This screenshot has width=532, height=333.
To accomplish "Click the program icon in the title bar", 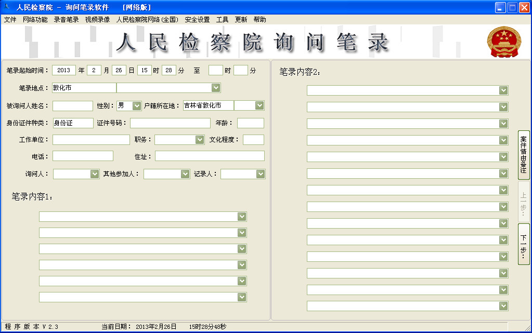I will tap(5, 6).
